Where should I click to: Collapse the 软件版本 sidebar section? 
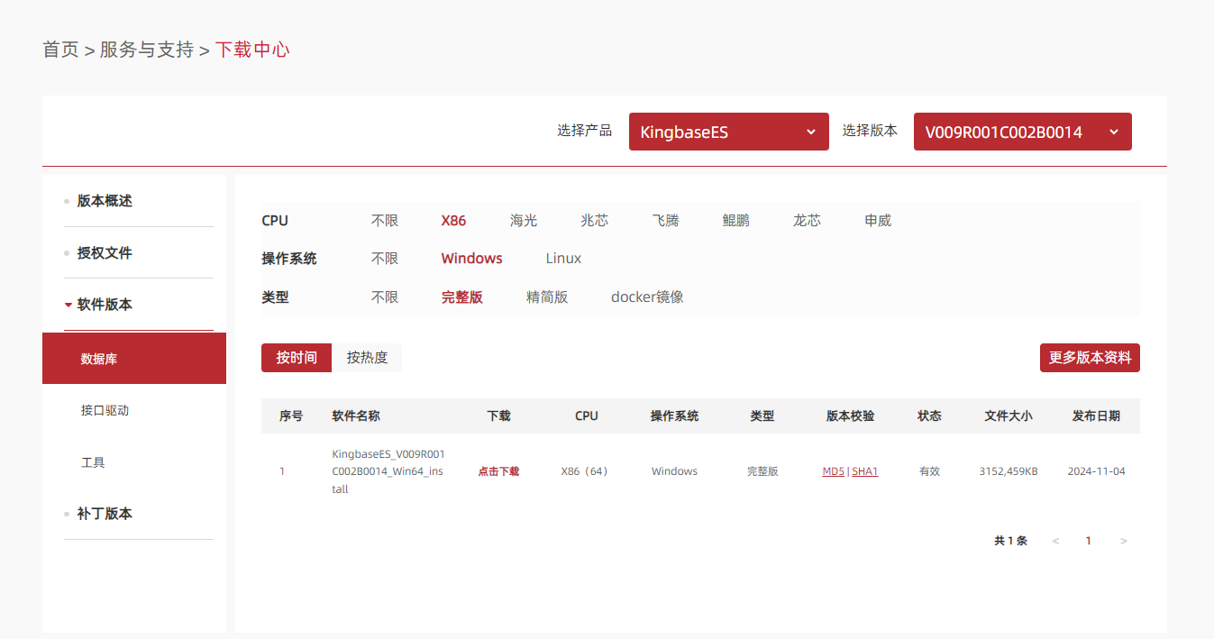click(x=105, y=305)
